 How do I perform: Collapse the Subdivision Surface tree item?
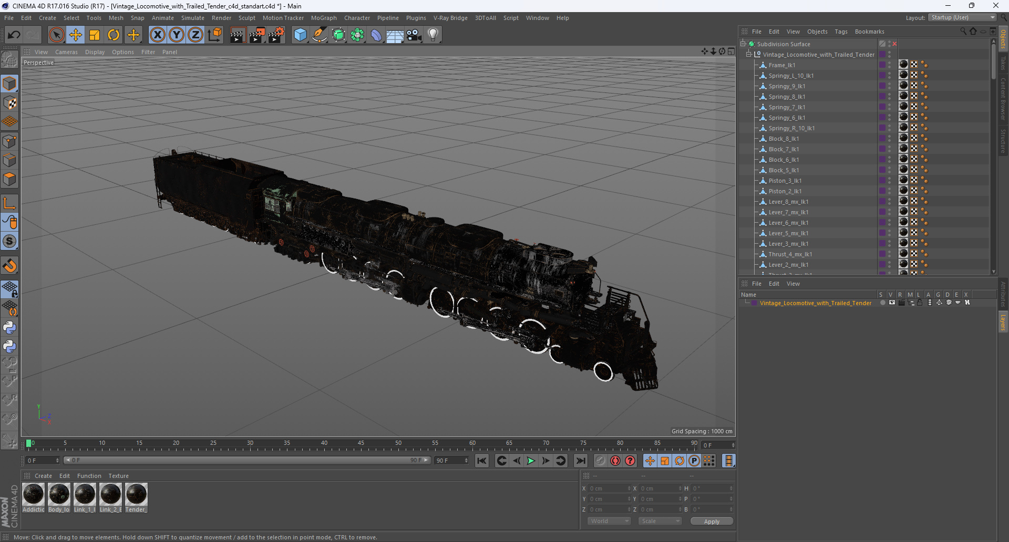pyautogui.click(x=743, y=44)
